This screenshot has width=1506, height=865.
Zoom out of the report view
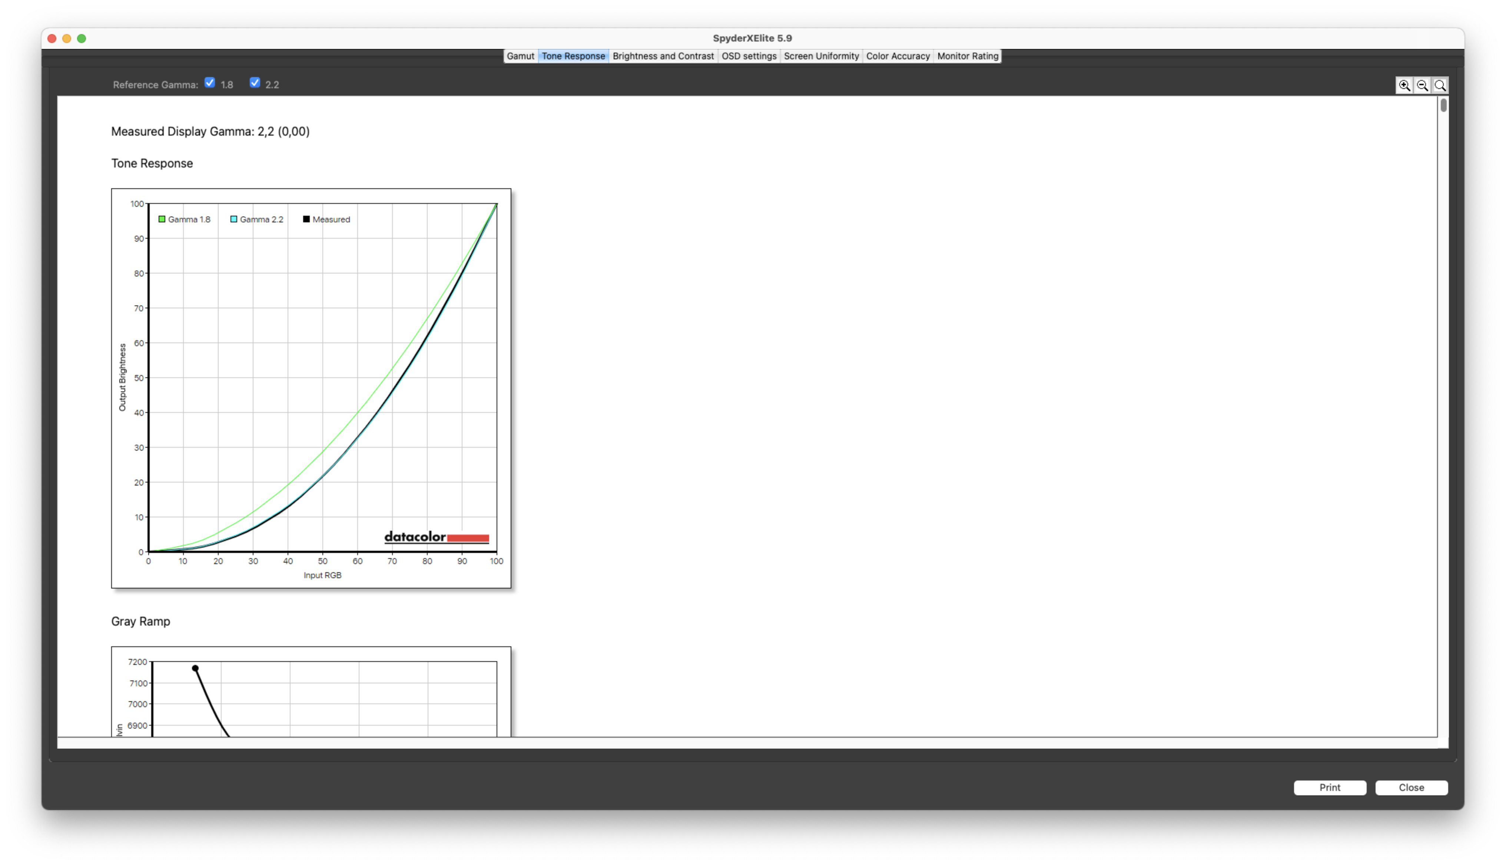(x=1422, y=85)
